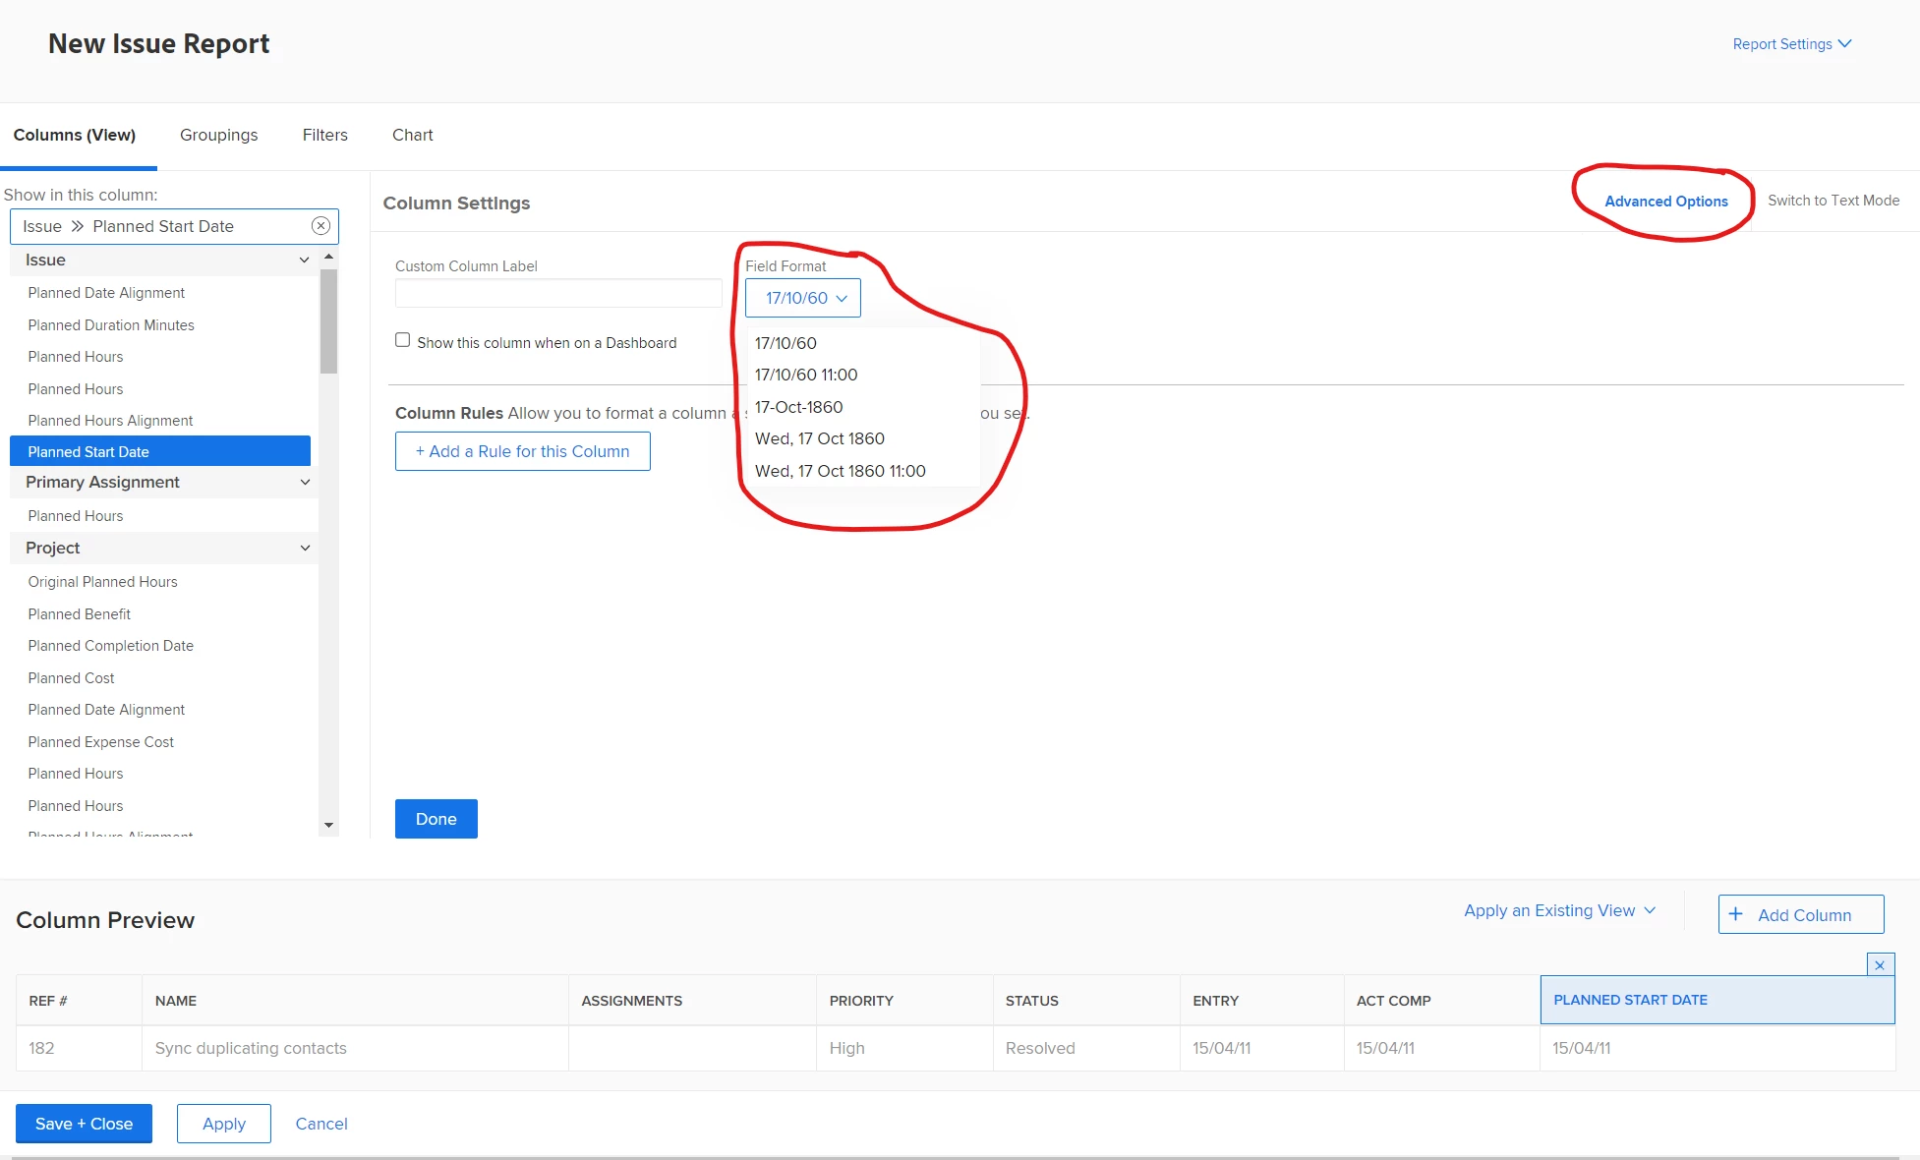1920x1160 pixels.
Task: Collapse the Issue field group
Action: (x=304, y=261)
